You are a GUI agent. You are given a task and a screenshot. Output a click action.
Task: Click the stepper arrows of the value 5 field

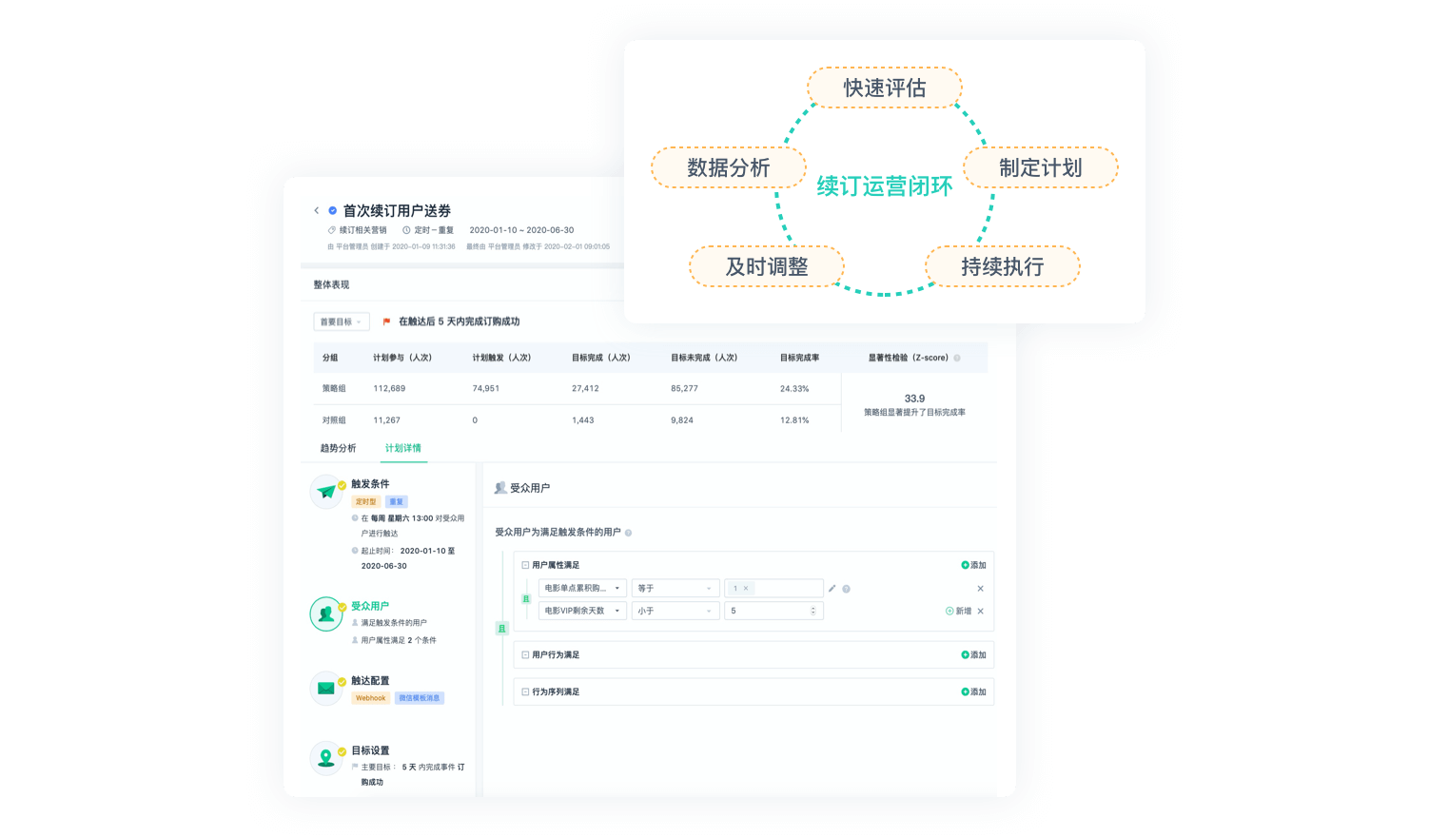tap(813, 612)
